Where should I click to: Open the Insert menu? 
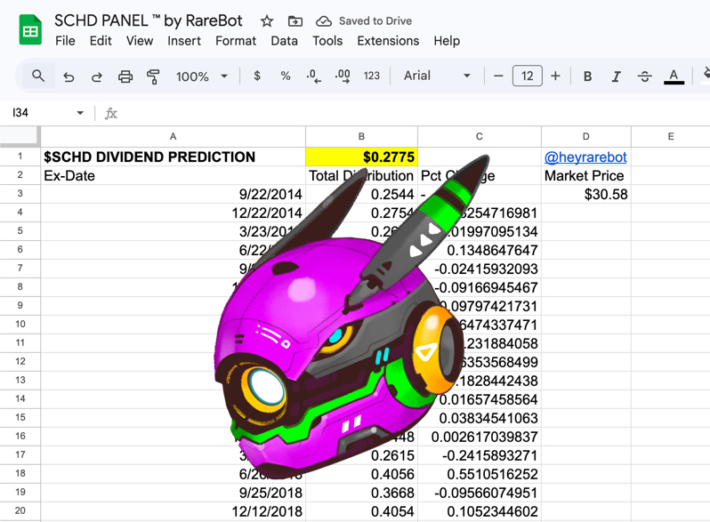point(184,41)
